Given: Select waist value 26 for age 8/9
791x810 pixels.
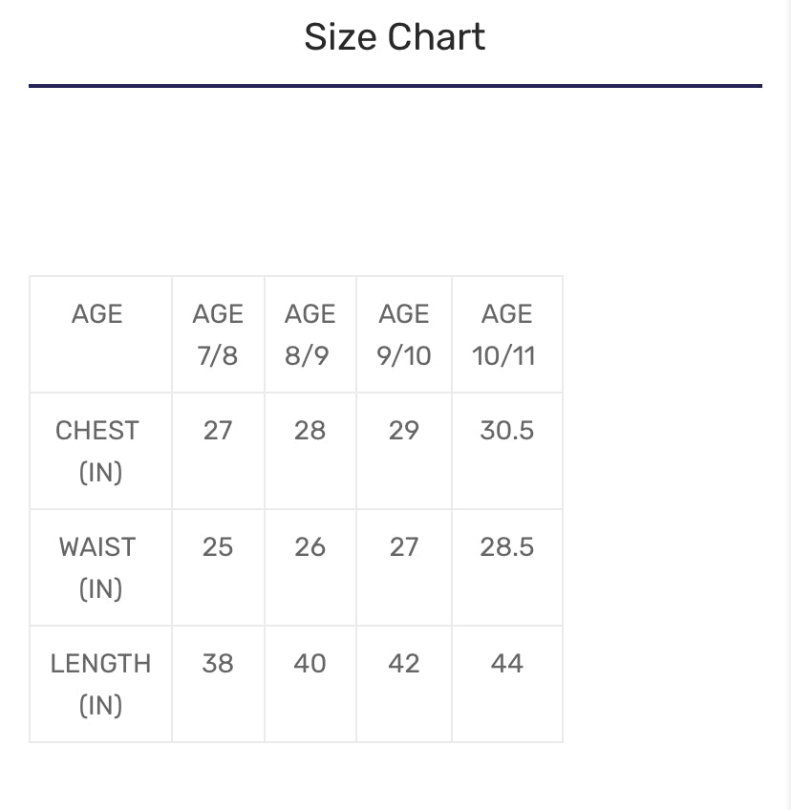Looking at the screenshot, I should 310,547.
